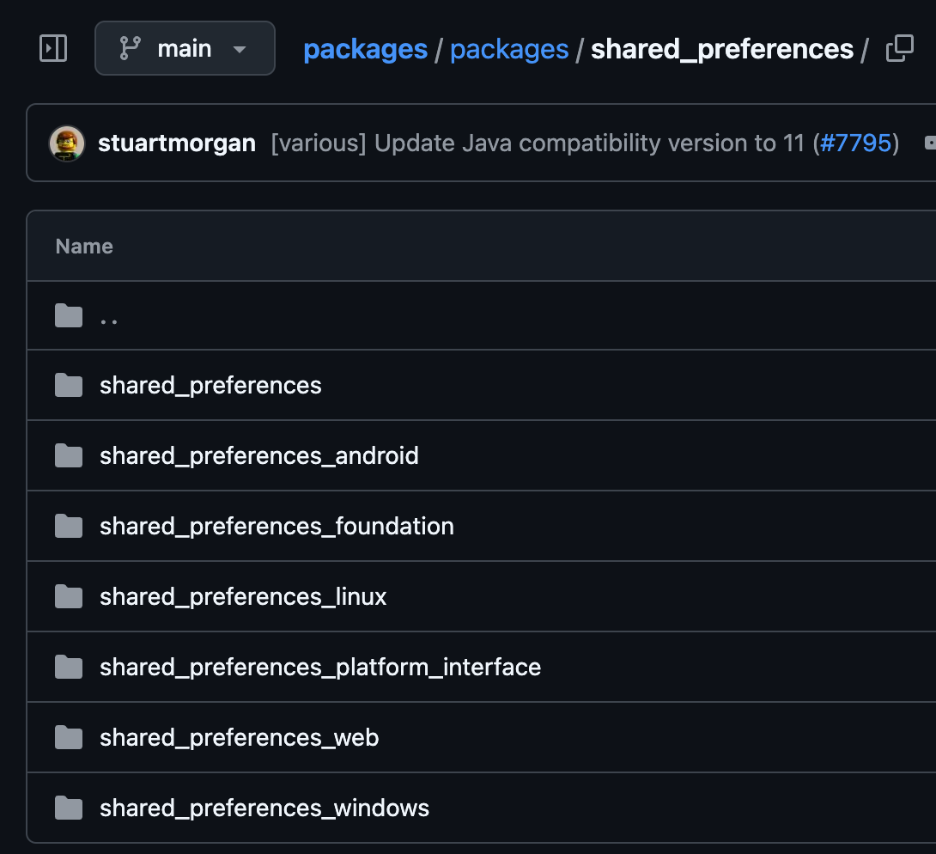Image resolution: width=936 pixels, height=854 pixels.
Task: Toggle the file tree side panel
Action: 53,48
